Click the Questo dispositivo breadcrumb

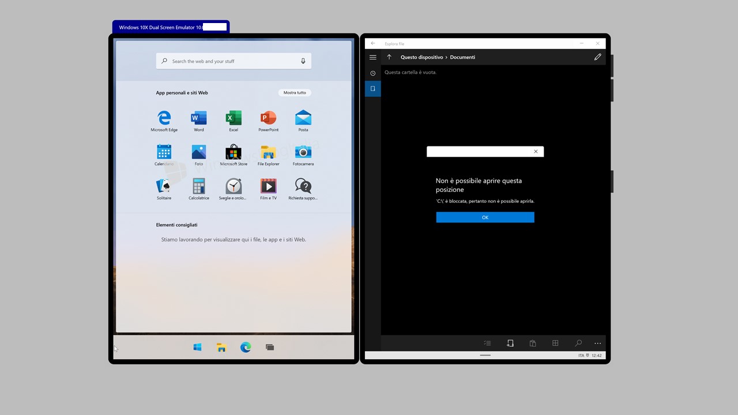422,57
